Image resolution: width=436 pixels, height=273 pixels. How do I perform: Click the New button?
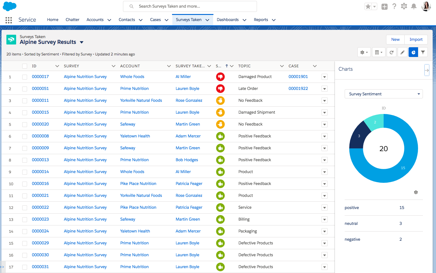(x=395, y=40)
